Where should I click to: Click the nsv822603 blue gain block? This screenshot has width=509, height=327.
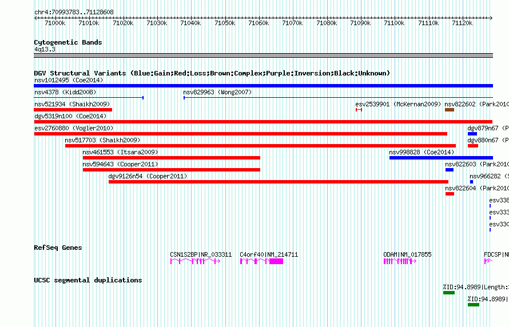[x=450, y=170]
